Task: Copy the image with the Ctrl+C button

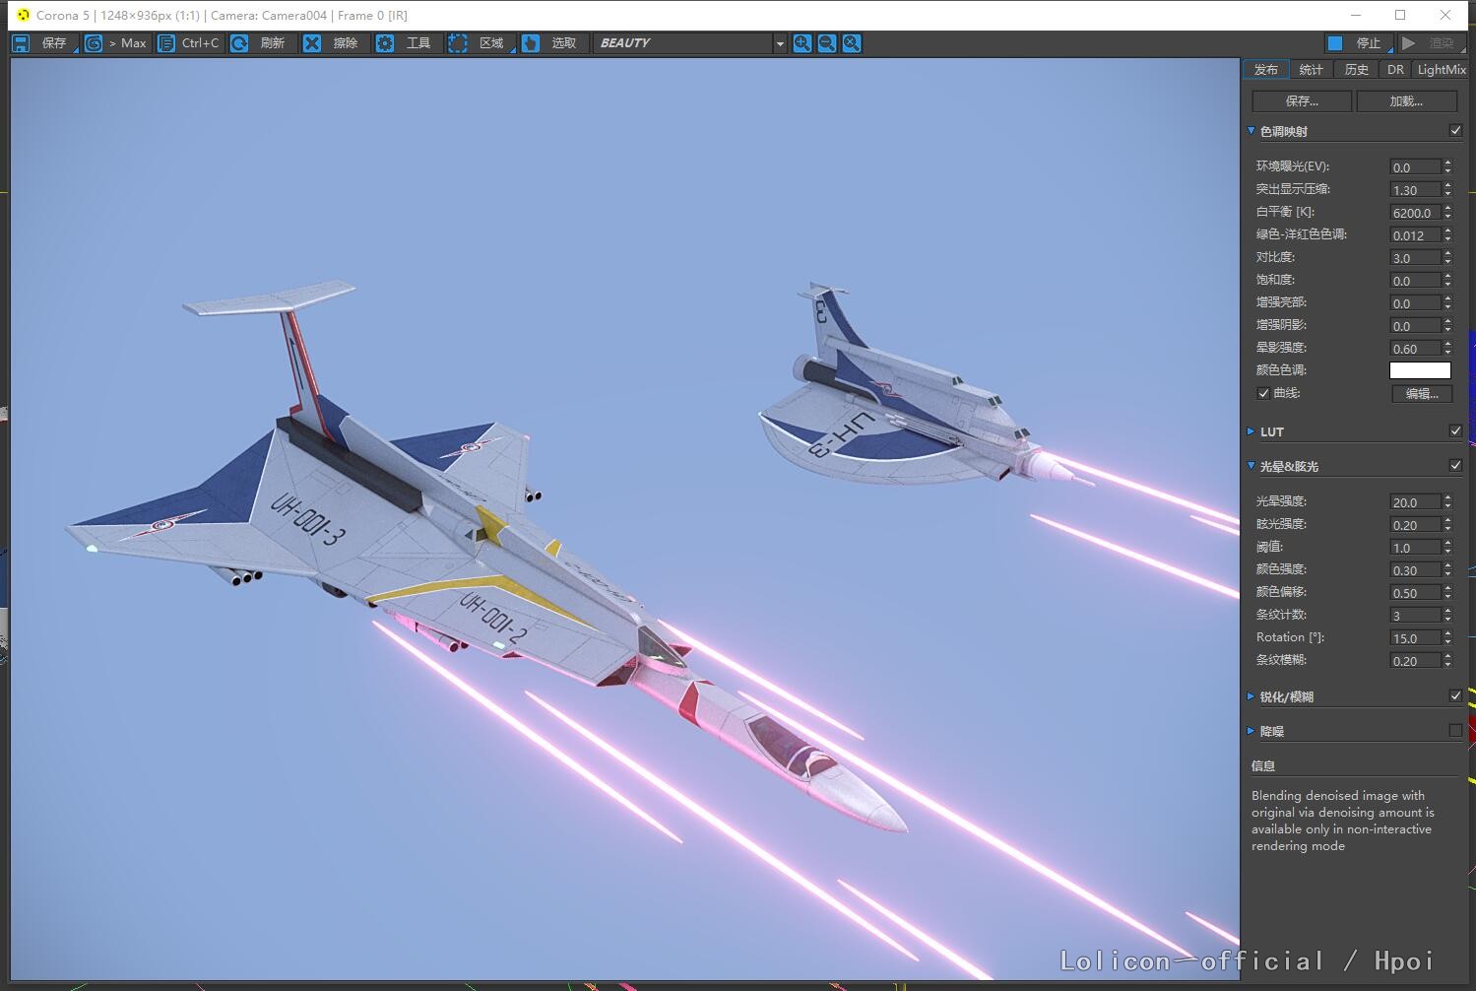Action: tap(167, 43)
